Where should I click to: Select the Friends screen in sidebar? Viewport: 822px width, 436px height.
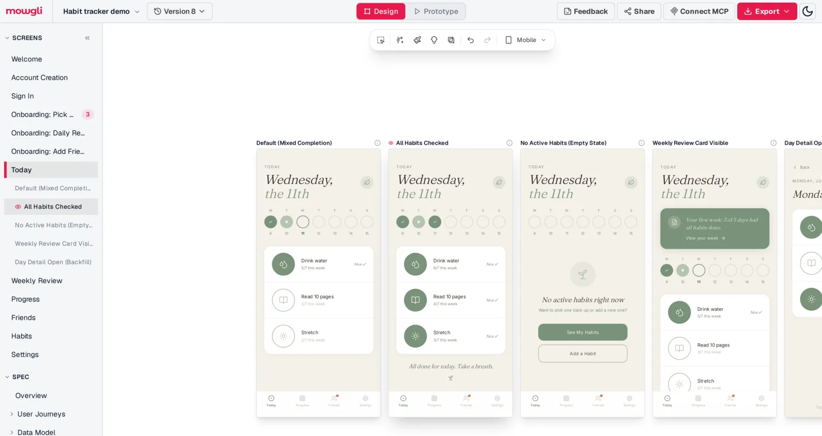[51, 318]
